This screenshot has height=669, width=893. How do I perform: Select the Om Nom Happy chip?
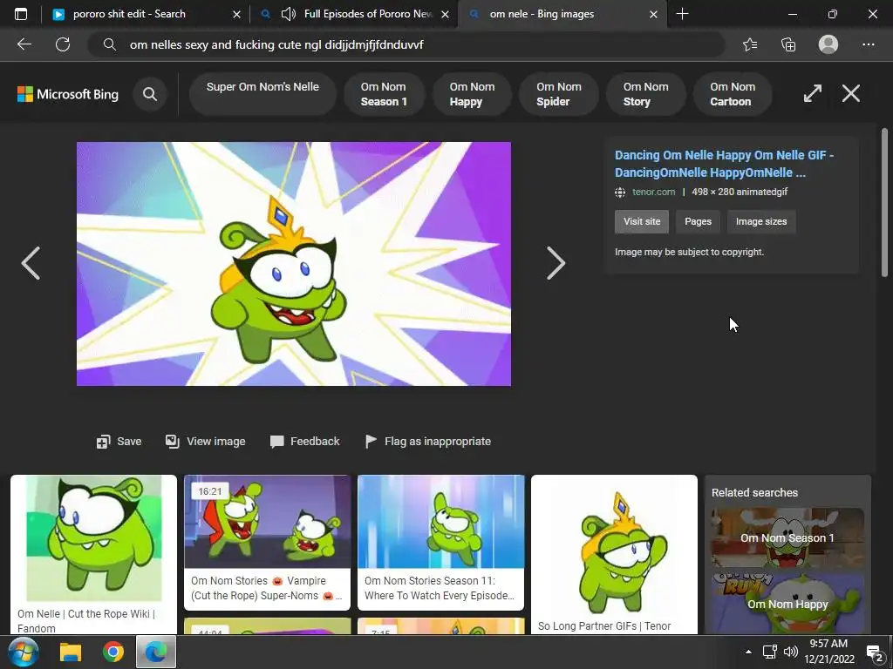click(472, 94)
